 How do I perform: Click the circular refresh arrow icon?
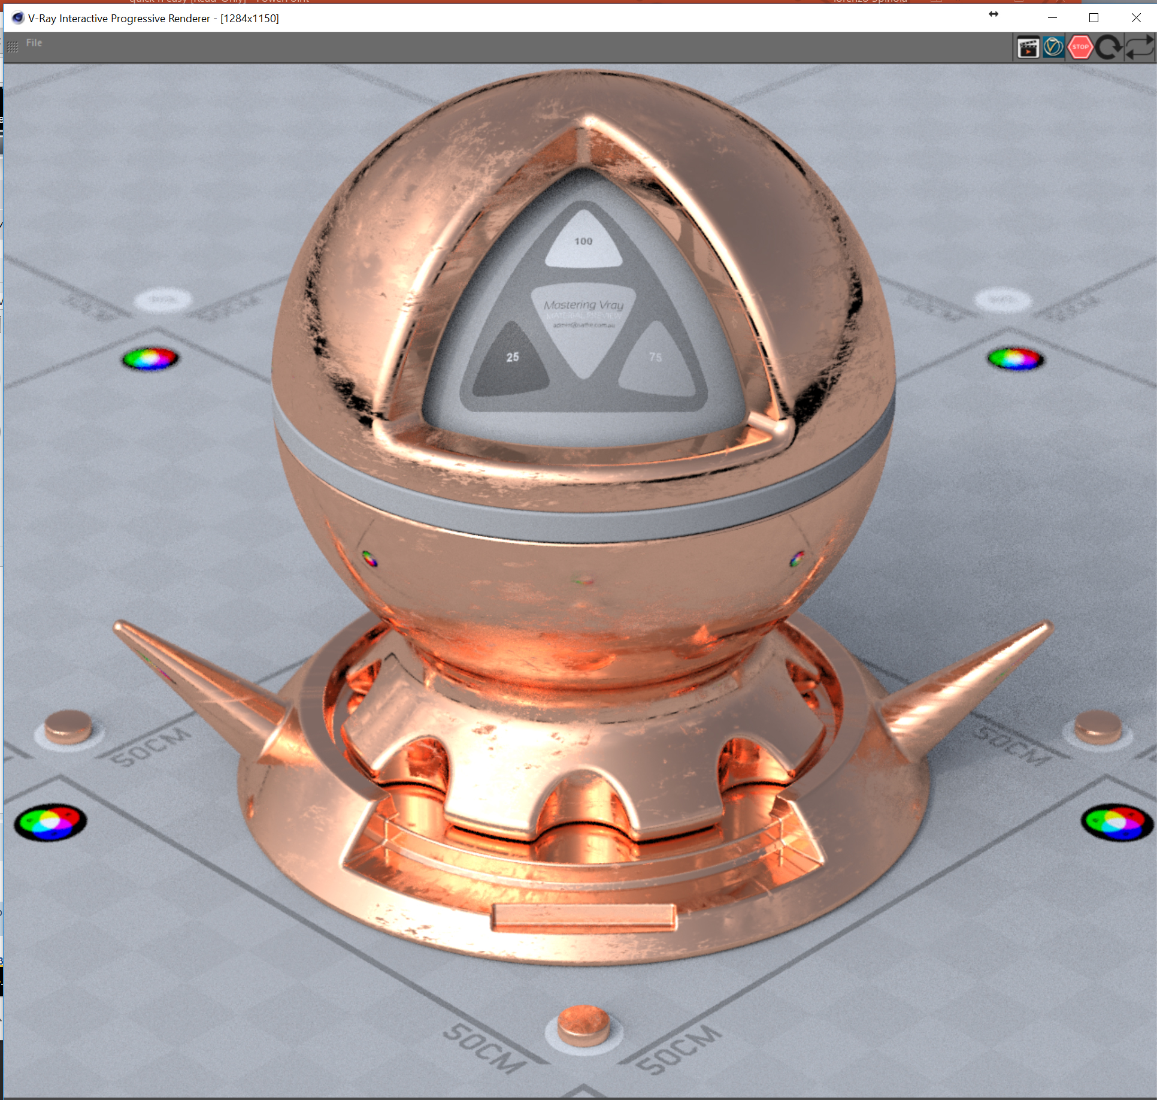(1108, 48)
